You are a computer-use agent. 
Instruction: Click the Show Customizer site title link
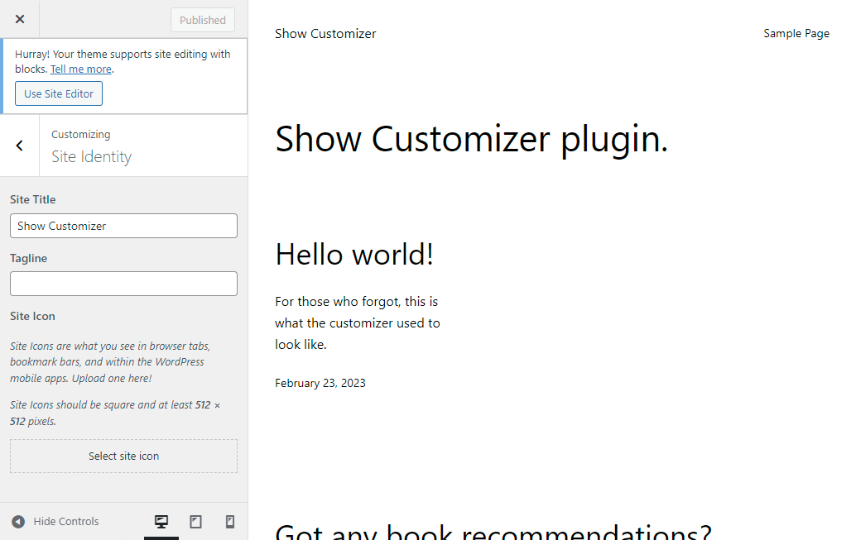coord(325,34)
